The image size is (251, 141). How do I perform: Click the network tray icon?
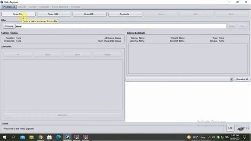click(x=222, y=137)
